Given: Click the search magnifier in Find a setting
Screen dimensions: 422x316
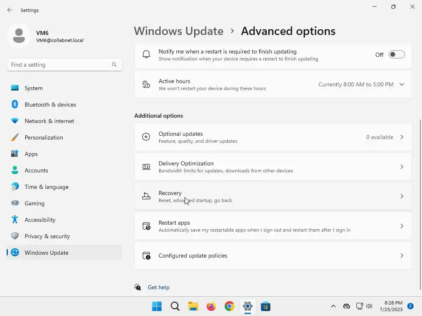Looking at the screenshot, I should (114, 65).
